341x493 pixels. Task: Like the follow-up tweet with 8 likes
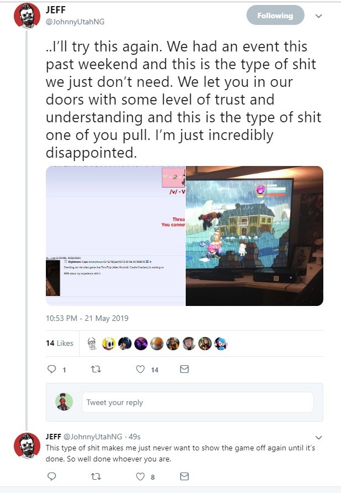coord(140,476)
